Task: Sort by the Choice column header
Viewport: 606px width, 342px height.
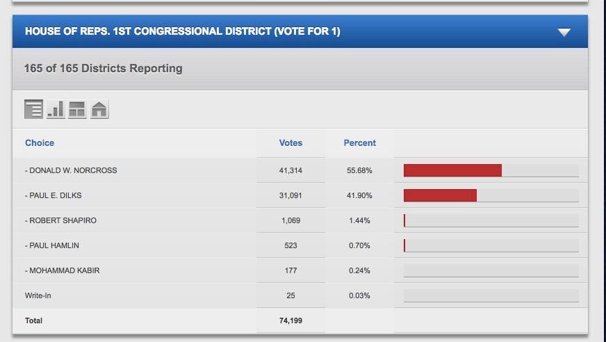Action: [x=40, y=142]
